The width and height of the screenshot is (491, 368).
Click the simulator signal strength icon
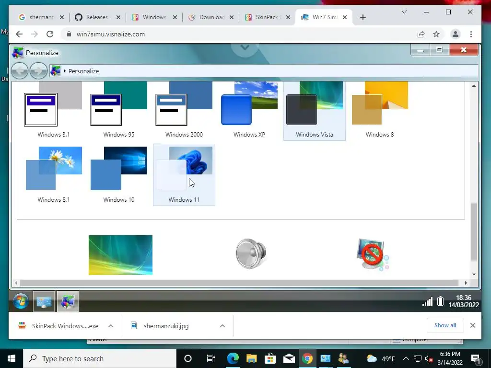(x=427, y=301)
